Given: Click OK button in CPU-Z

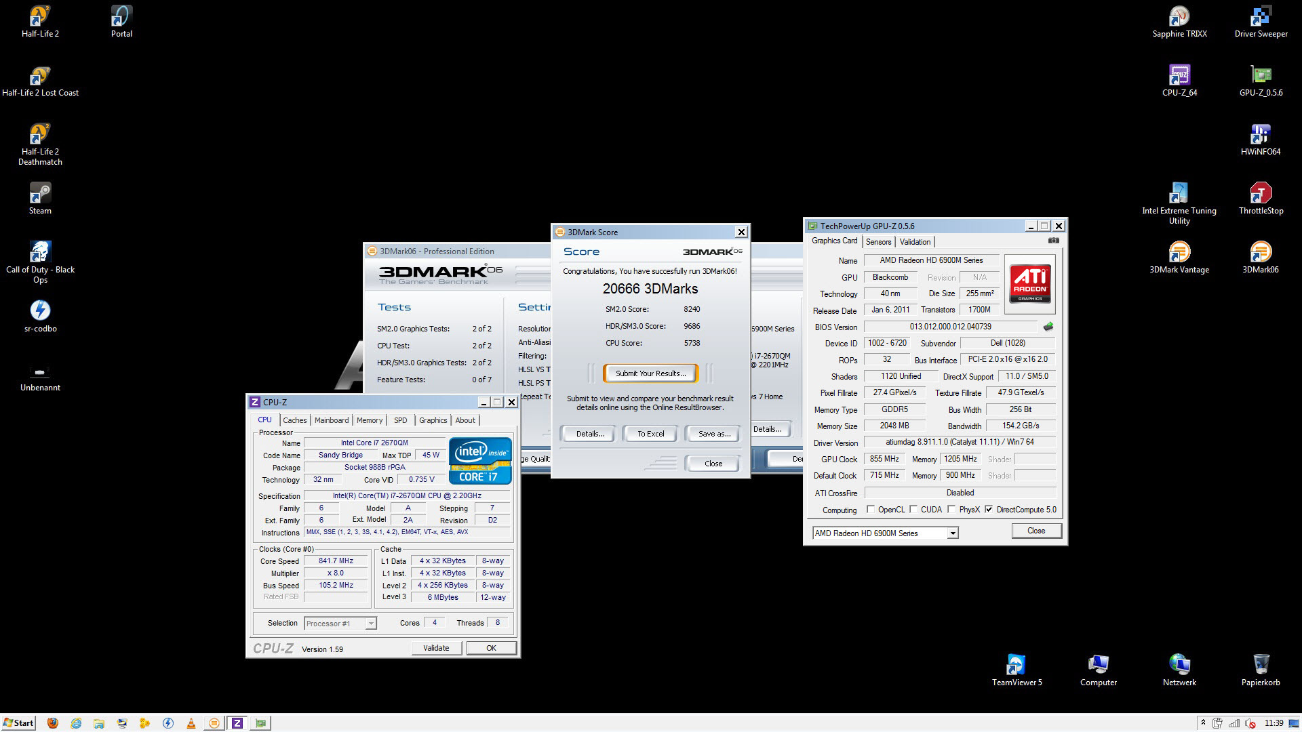Looking at the screenshot, I should [491, 648].
